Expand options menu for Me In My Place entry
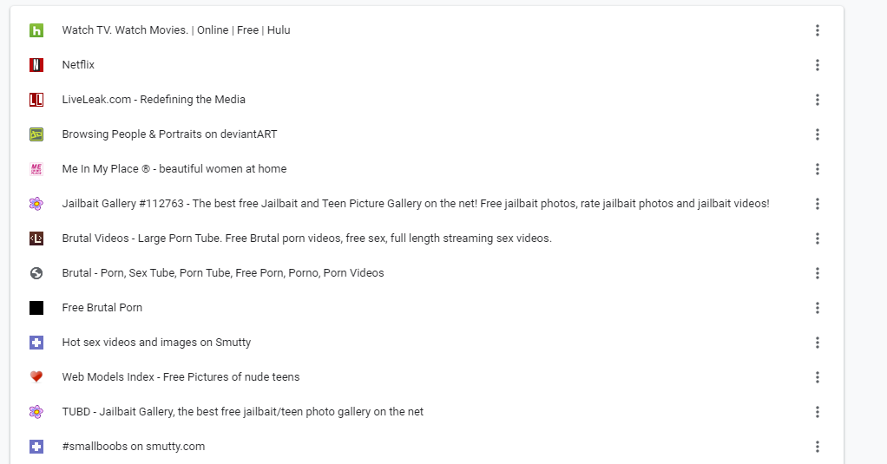Image resolution: width=887 pixels, height=464 pixels. pyautogui.click(x=817, y=169)
